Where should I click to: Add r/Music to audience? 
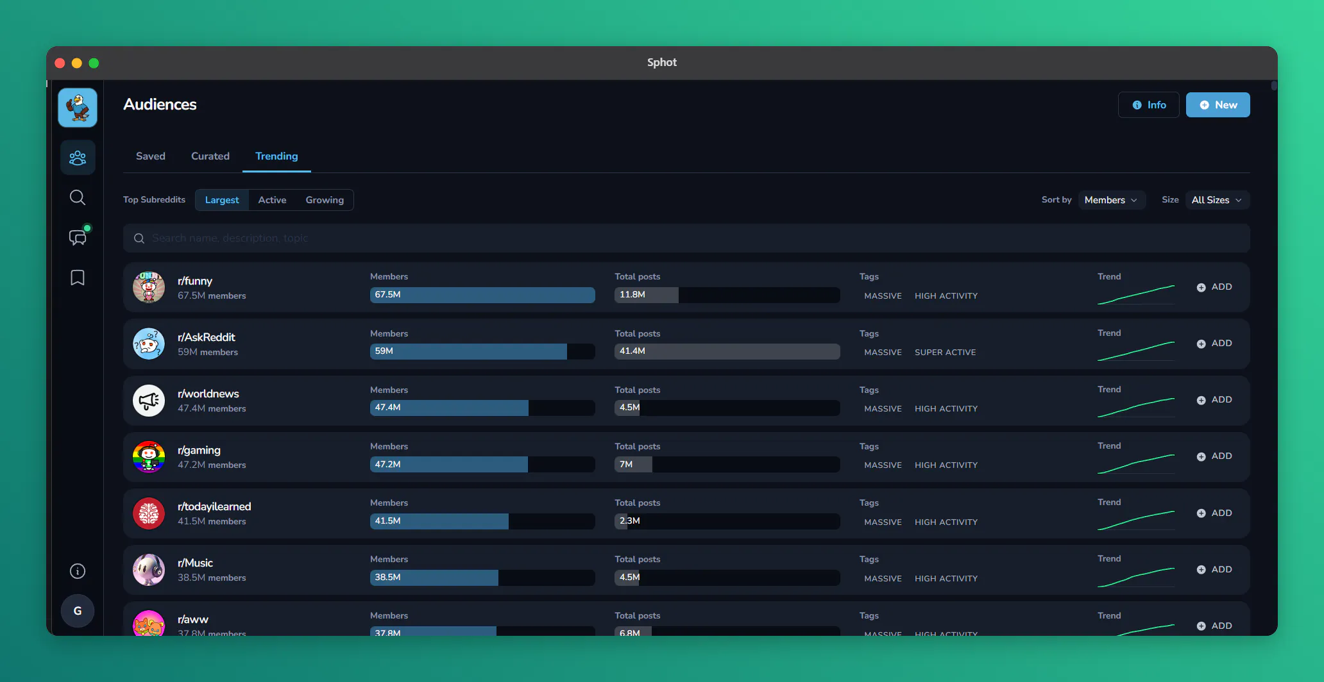(x=1214, y=569)
